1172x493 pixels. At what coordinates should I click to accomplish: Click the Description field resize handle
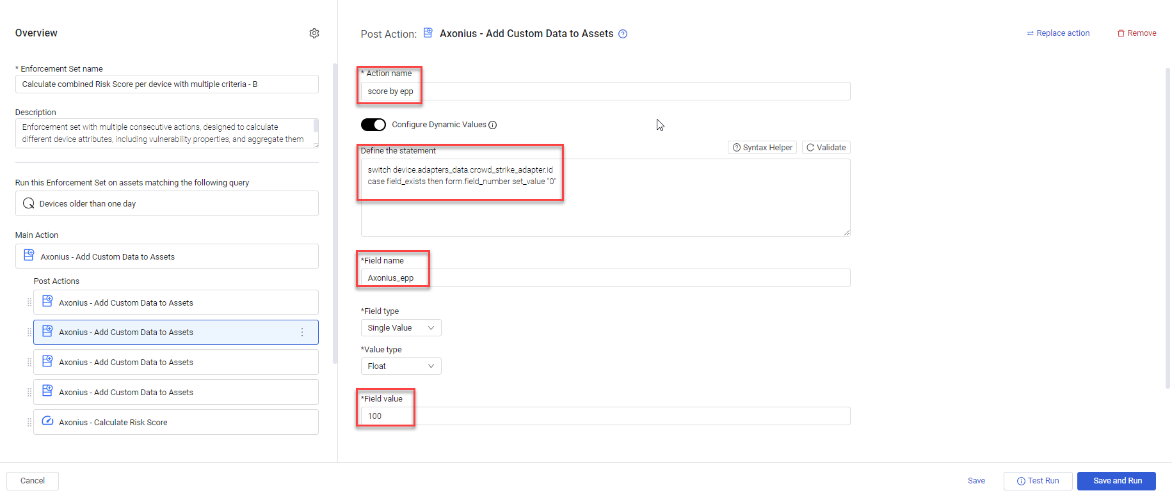coord(316,145)
